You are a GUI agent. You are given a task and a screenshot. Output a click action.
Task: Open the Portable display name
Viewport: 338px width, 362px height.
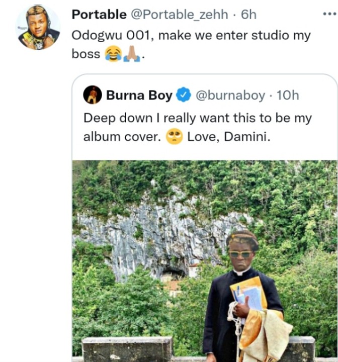[x=99, y=15]
